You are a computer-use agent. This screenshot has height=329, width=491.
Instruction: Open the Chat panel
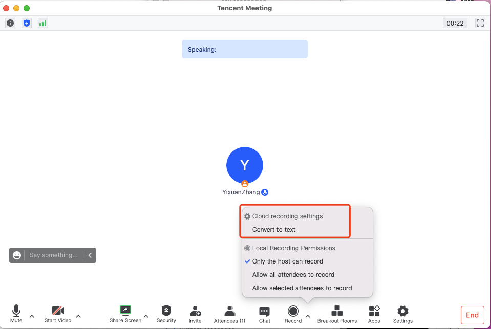click(x=265, y=314)
